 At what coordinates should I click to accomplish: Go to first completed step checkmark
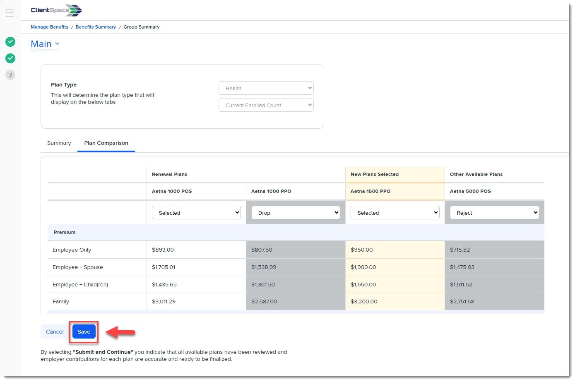[10, 42]
